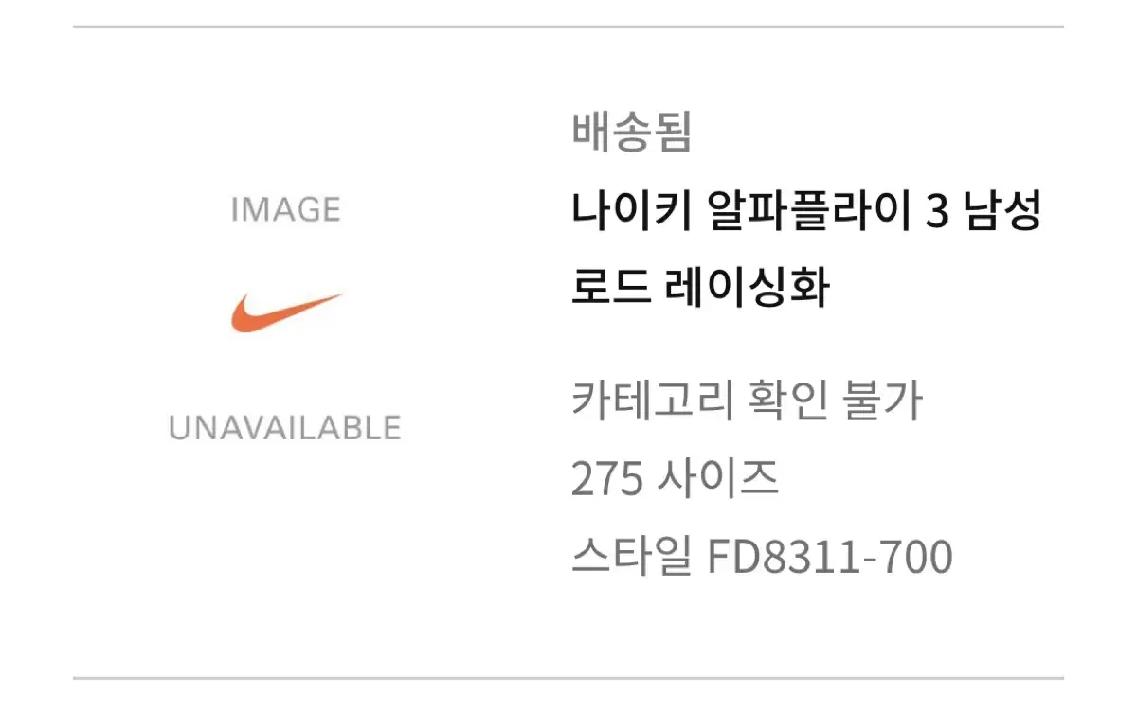
Task: Click the 275 size number
Action: 605,480
